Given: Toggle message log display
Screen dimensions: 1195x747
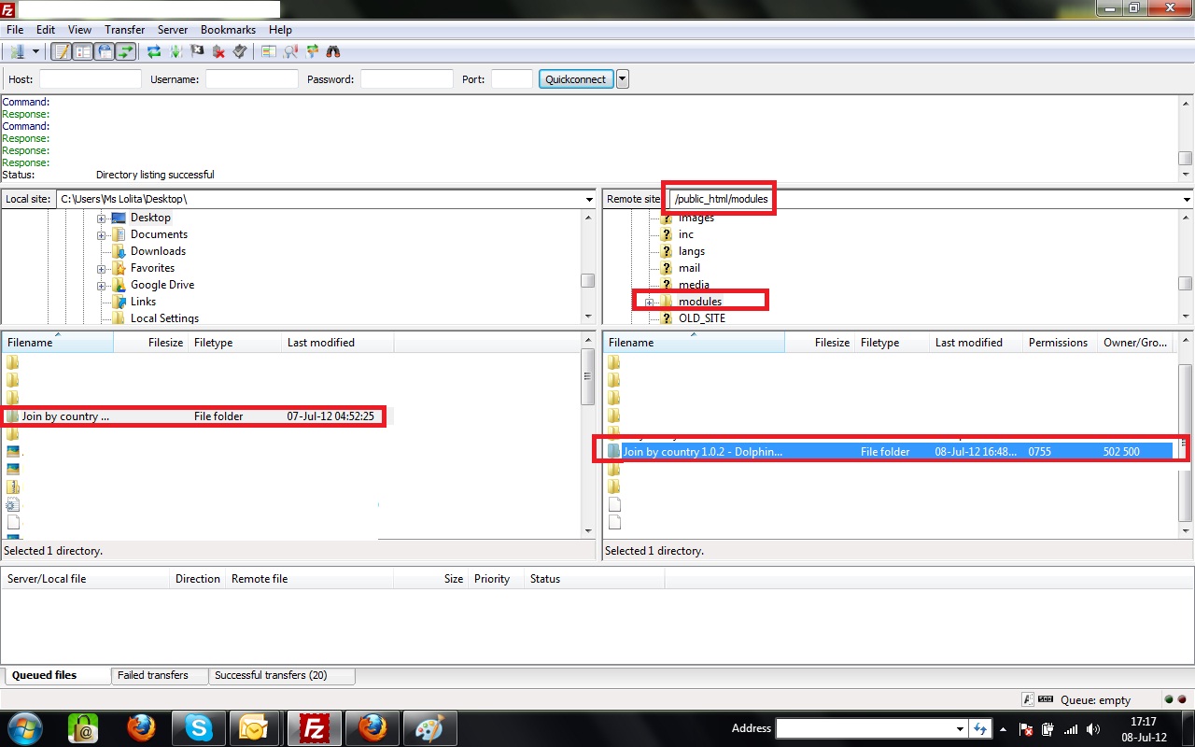Looking at the screenshot, I should tap(61, 52).
